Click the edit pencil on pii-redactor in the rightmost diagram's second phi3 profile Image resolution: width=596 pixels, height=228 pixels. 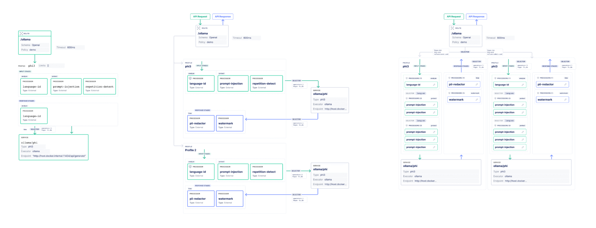(565, 84)
